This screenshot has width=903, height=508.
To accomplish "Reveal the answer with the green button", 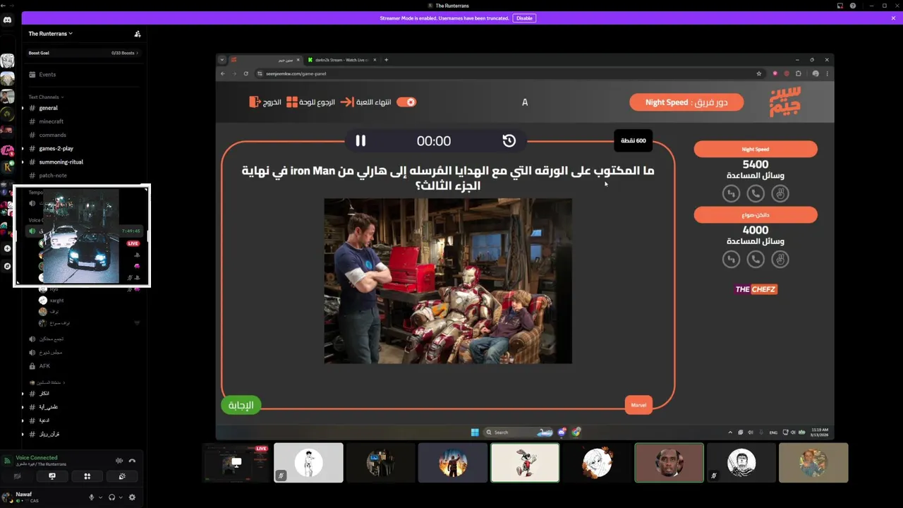I will point(241,405).
